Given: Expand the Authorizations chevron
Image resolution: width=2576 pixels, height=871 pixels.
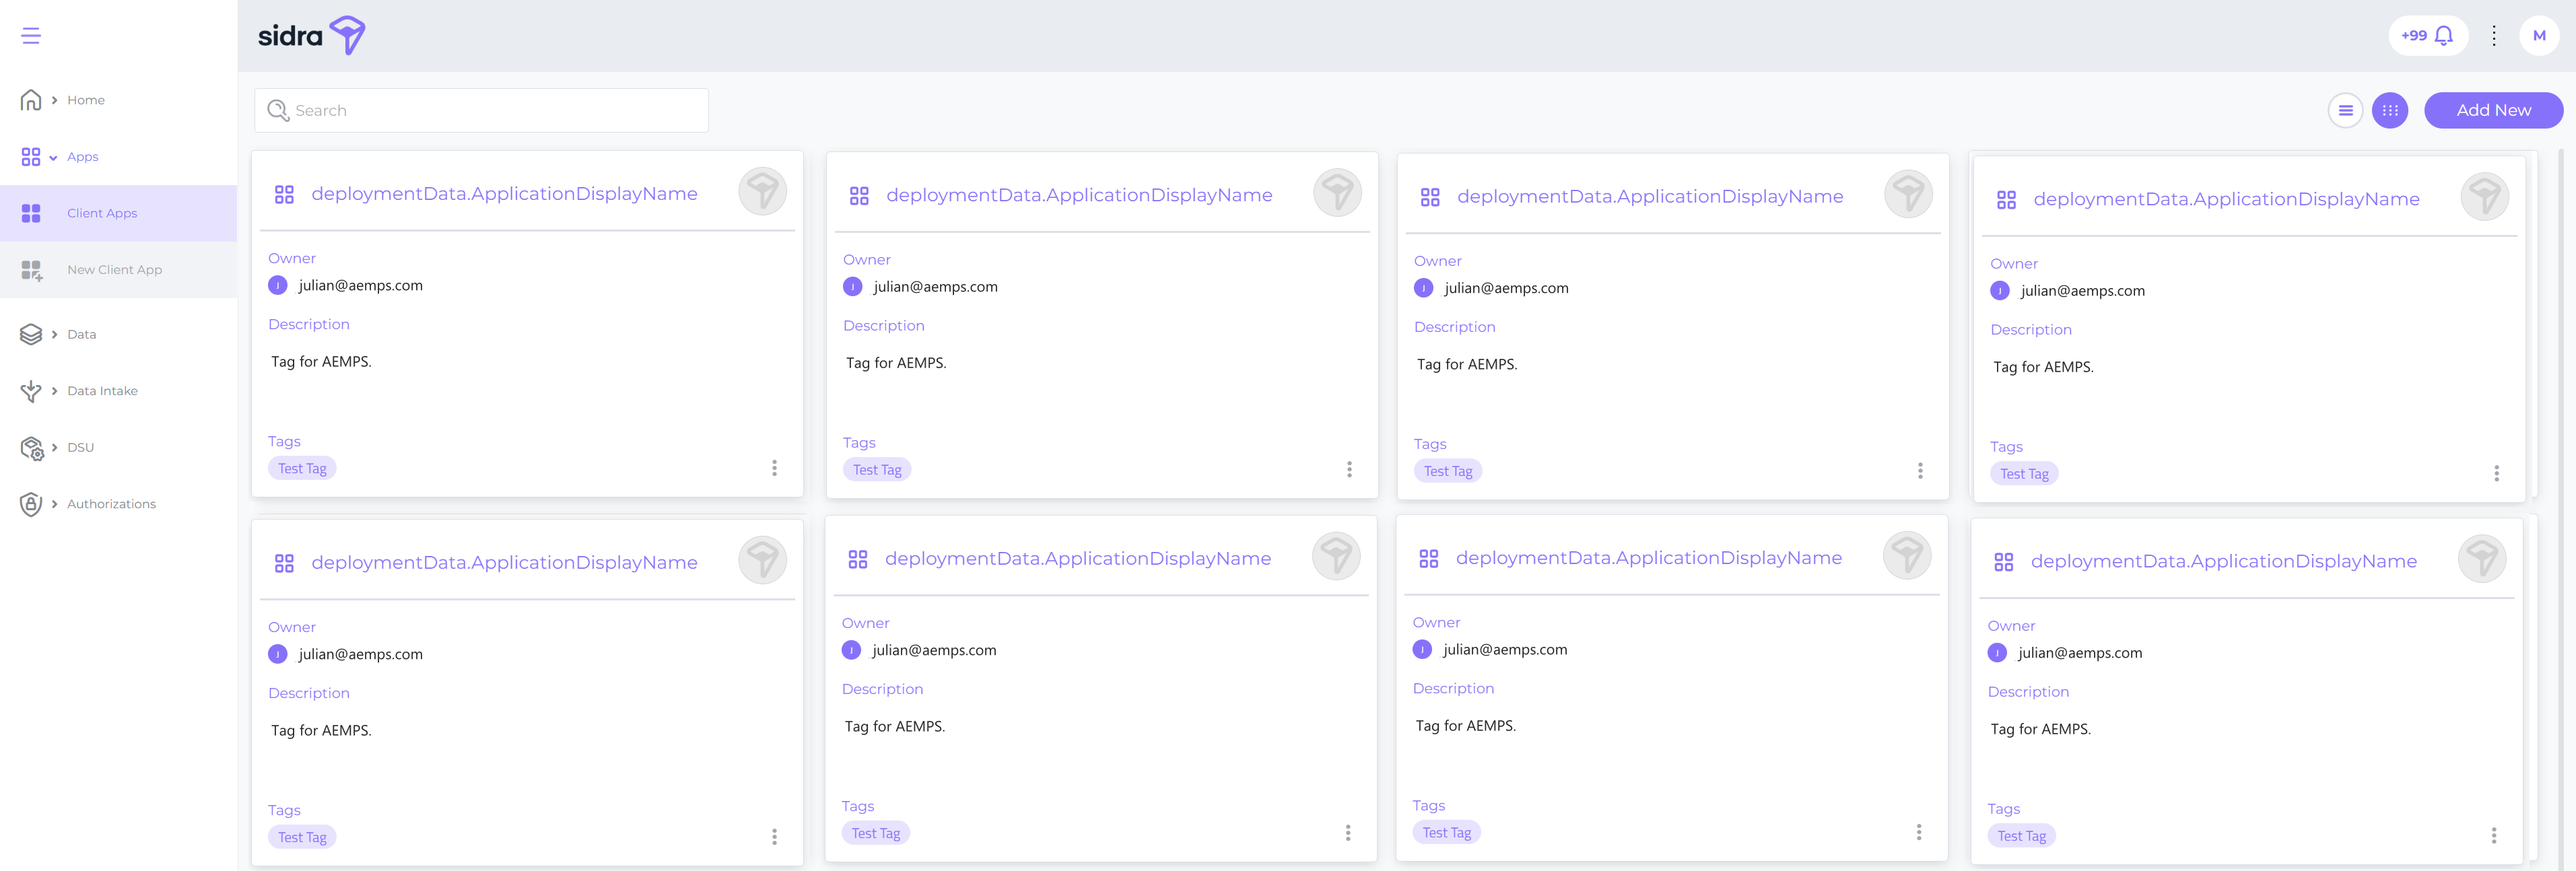Looking at the screenshot, I should click(x=54, y=504).
